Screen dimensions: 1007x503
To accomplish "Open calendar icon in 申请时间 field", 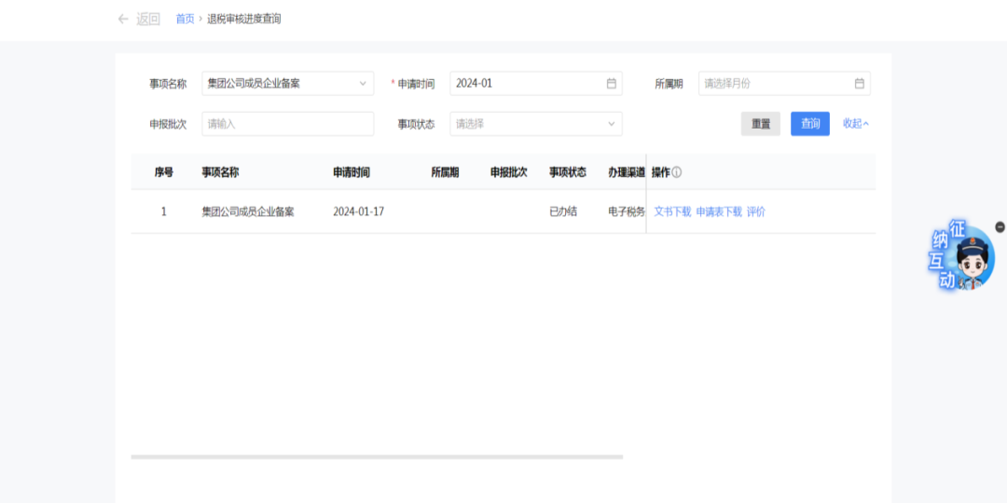I will (612, 84).
